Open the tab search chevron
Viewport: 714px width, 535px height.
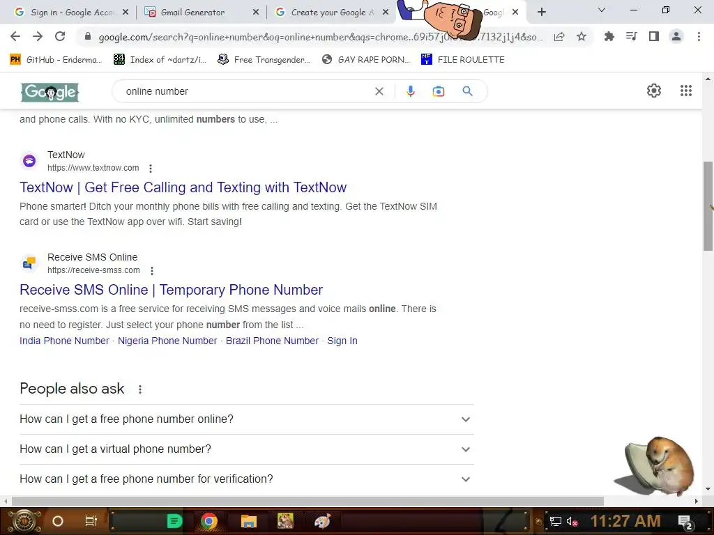coord(602,10)
